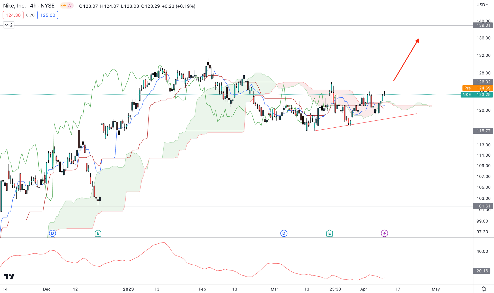
Task: Click the purple lightning event marker
Action: 384,233
